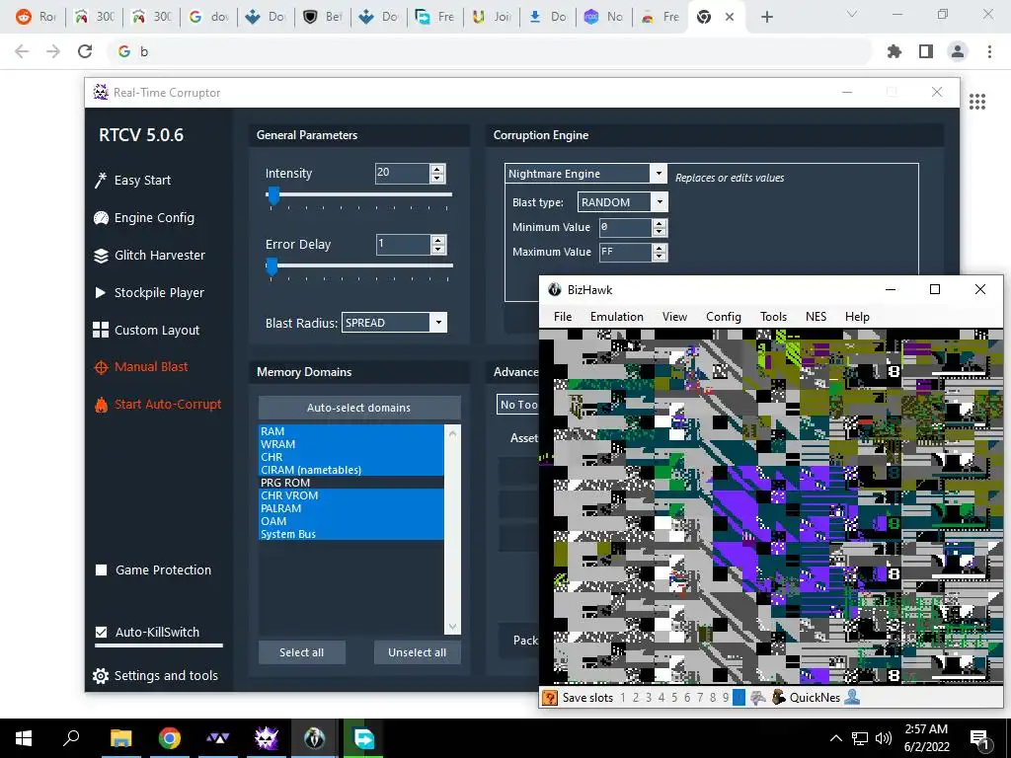Image resolution: width=1011 pixels, height=758 pixels.
Task: Increase Minimum Value spinner
Action: 659,223
